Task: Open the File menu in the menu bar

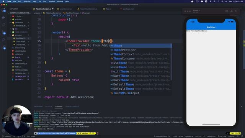Action: pyautogui.click(x=15, y=2)
